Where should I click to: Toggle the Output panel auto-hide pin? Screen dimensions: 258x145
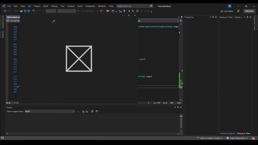coord(178,108)
